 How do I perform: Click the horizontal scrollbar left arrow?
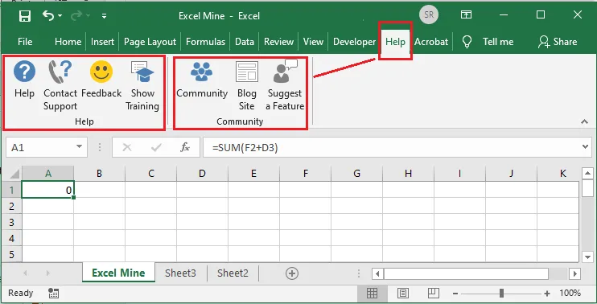tap(377, 273)
